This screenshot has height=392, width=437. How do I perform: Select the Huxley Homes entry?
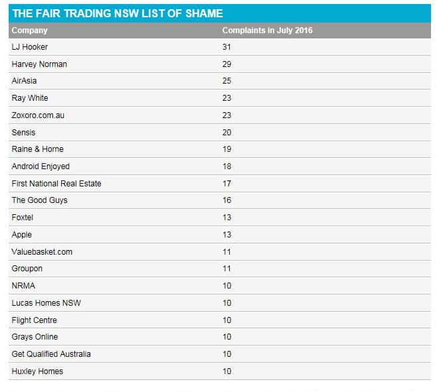click(37, 371)
